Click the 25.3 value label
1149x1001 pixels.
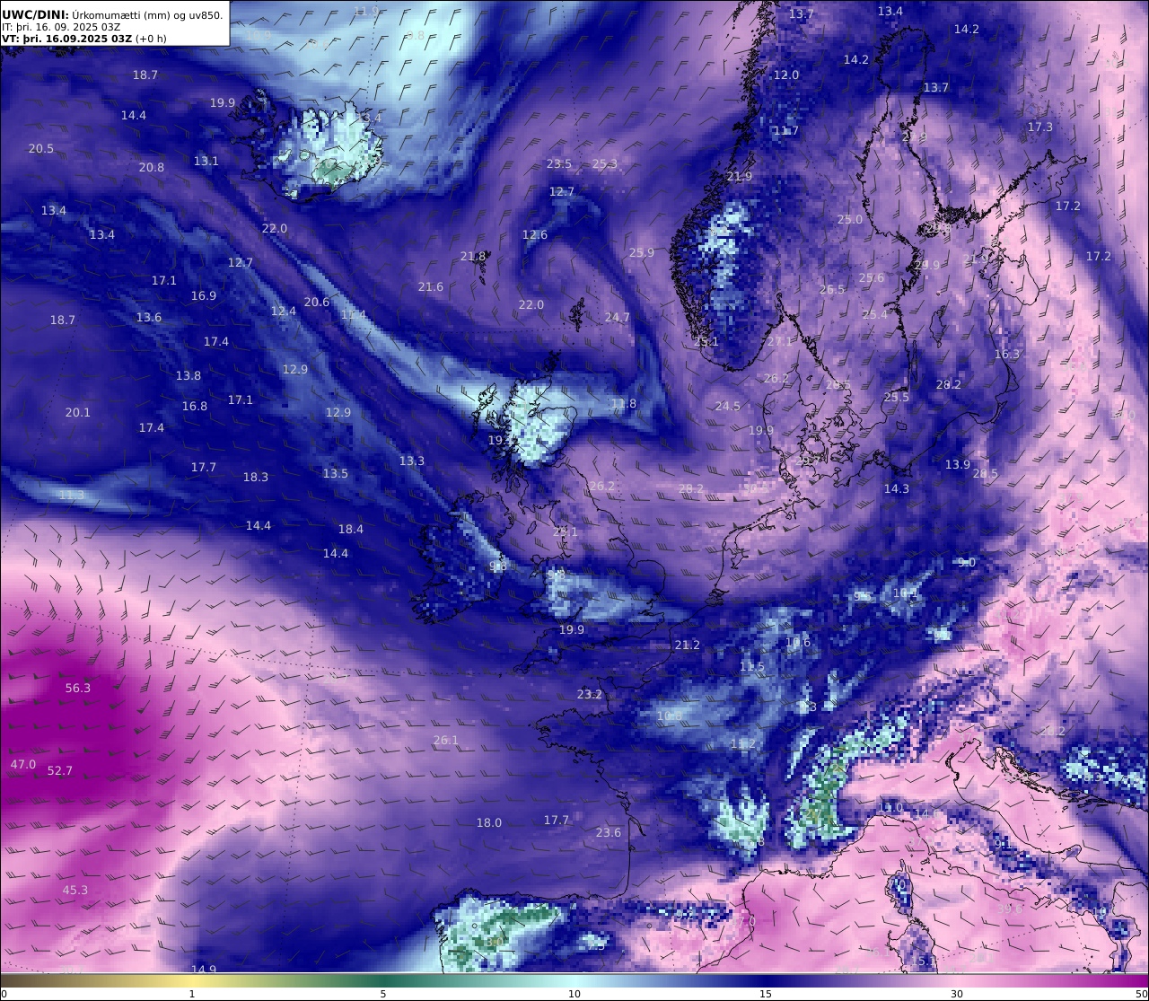(x=605, y=164)
